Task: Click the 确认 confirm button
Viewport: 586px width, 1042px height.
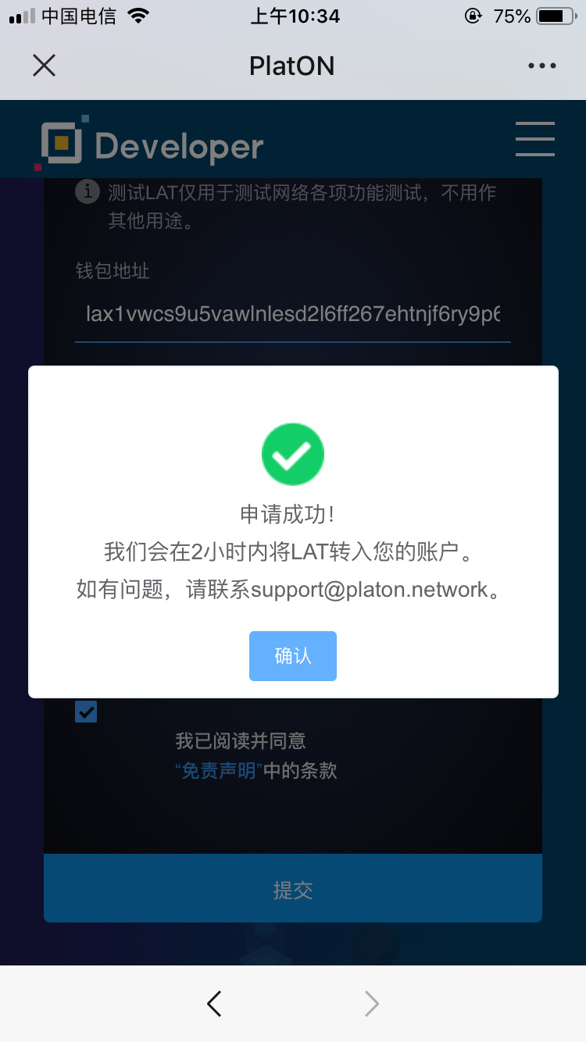Action: 293,656
